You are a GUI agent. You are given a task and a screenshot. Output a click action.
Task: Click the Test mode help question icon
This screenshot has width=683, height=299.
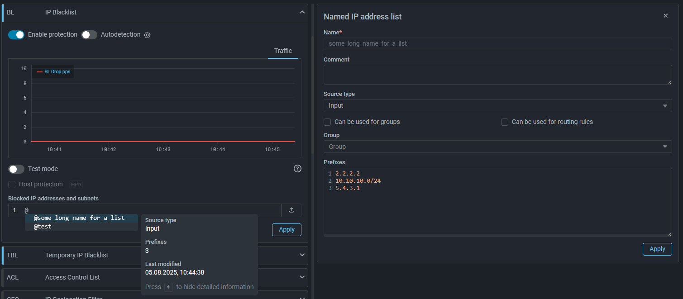click(x=297, y=169)
